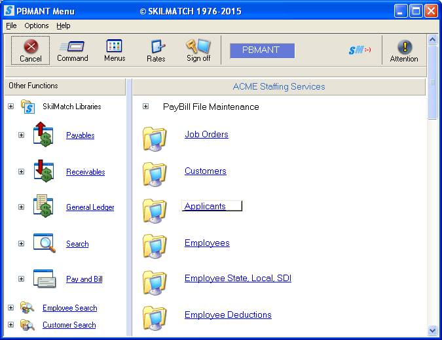The image size is (442, 340).
Task: Open the Command toolbar icon
Action: [72, 47]
